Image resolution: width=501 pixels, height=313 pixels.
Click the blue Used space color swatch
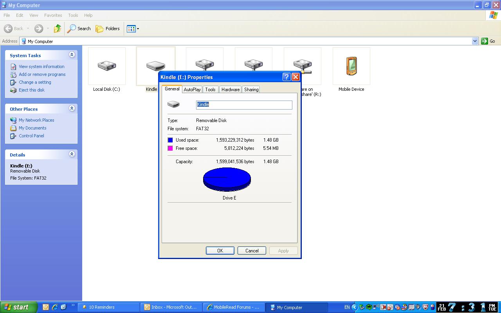pyautogui.click(x=170, y=140)
